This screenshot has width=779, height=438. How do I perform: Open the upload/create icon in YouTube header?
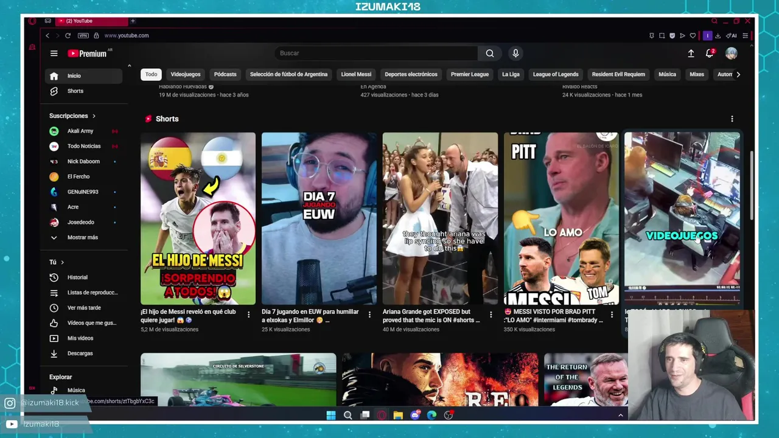[691, 54]
